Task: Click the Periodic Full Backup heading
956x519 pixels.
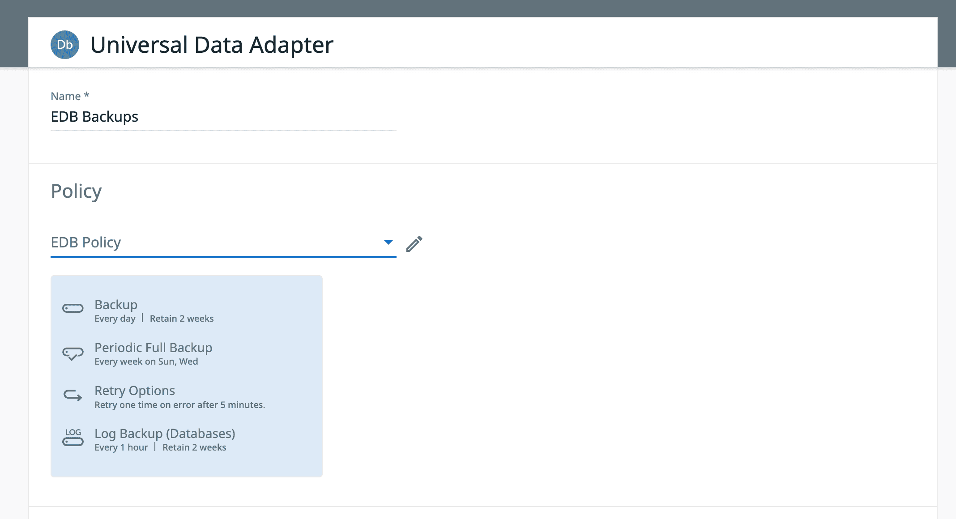Action: 153,348
